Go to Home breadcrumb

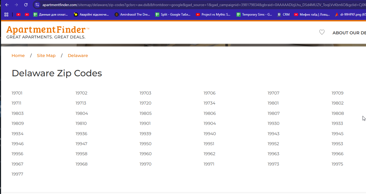(x=18, y=55)
